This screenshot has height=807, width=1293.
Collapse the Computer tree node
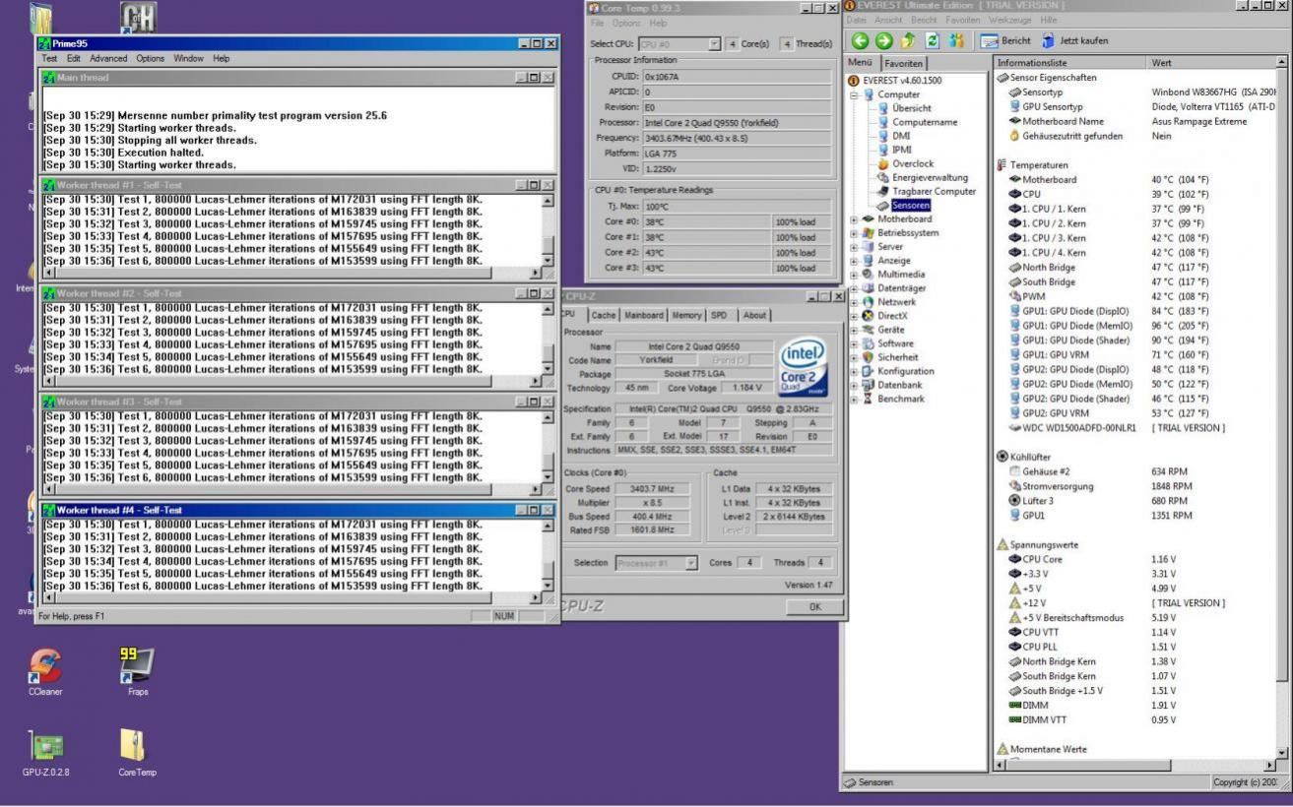tap(854, 94)
